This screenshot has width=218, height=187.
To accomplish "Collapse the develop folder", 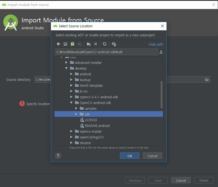I will pos(66,68).
